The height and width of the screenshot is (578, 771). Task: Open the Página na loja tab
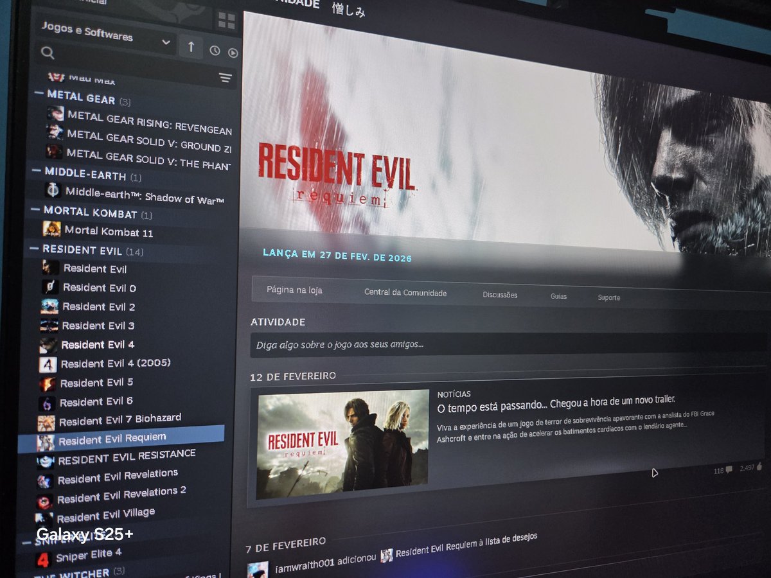point(294,290)
